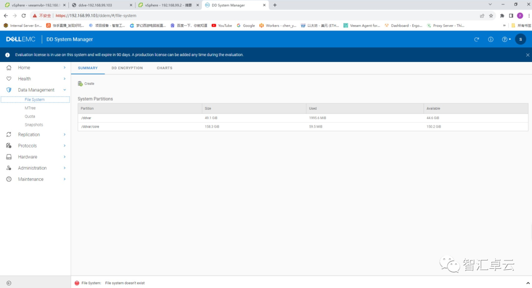Click the share page icon in address bar

click(482, 16)
